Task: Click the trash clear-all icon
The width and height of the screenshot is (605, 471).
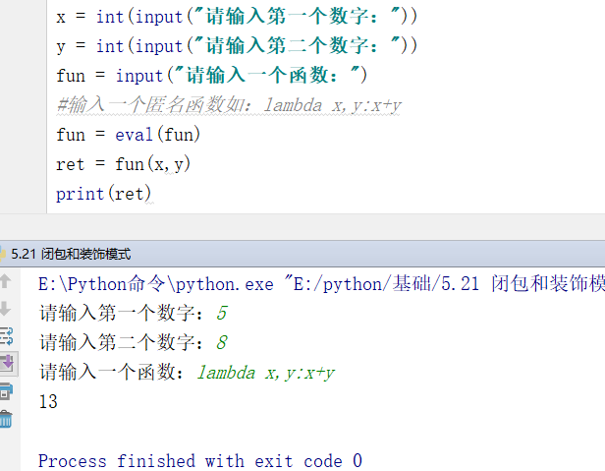Action: 6,419
